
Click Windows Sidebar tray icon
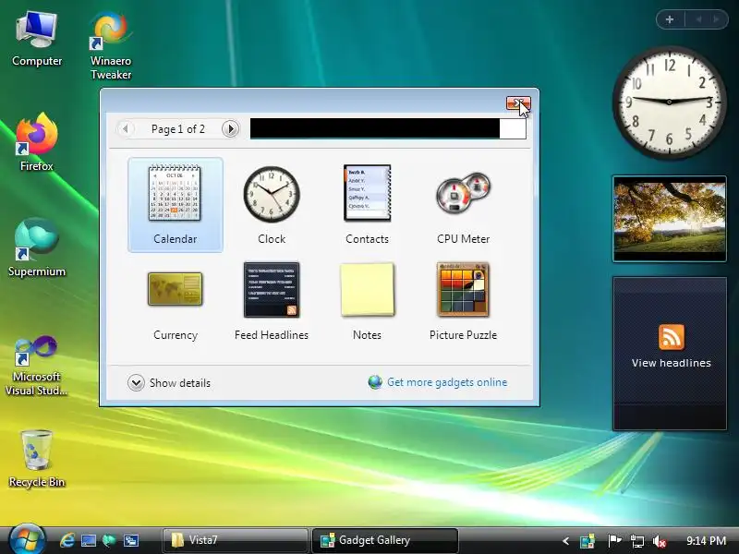588,541
